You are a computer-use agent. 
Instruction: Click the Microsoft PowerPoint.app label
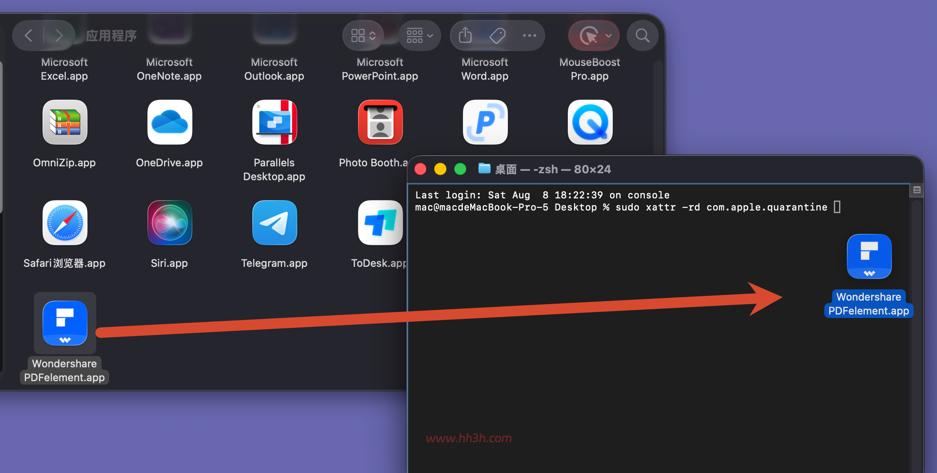380,69
